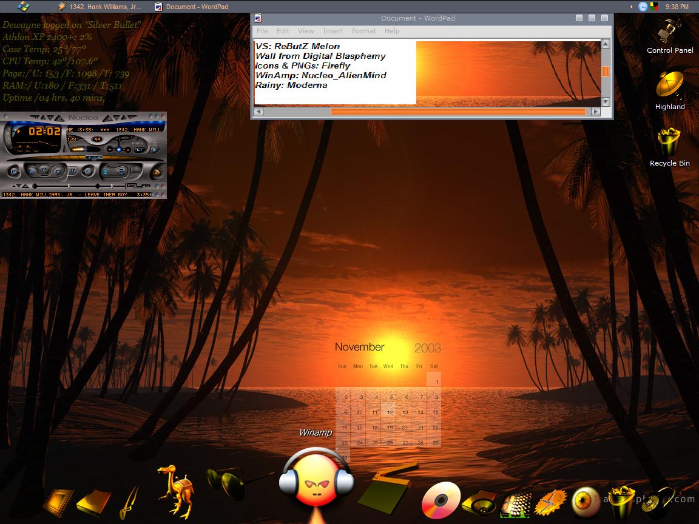Image resolution: width=699 pixels, height=524 pixels.
Task: Click the keyboard dock icon
Action: click(515, 505)
